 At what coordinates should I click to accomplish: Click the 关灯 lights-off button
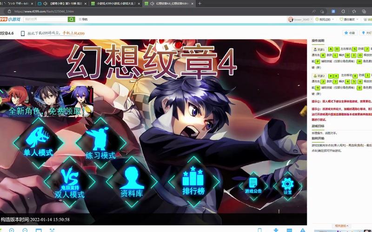tap(366, 33)
